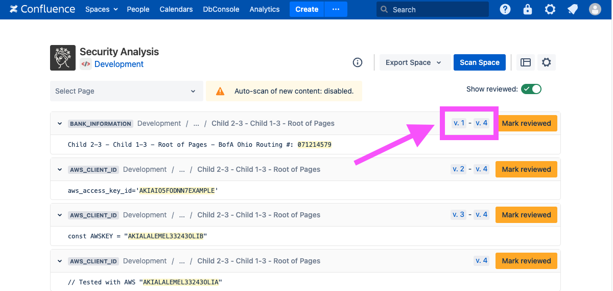Click the Scan Space button

coord(479,62)
